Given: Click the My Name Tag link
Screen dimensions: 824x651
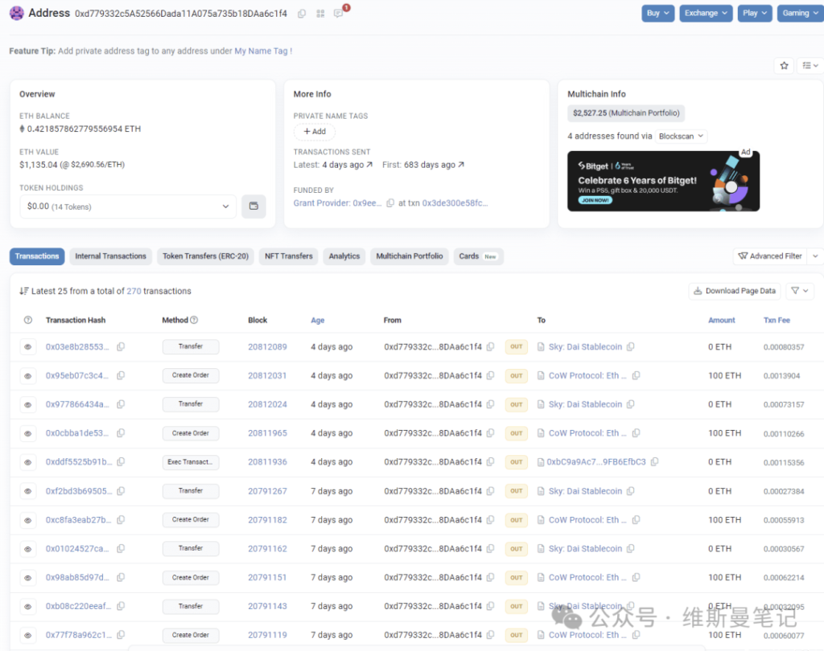Looking at the screenshot, I should click(x=262, y=51).
